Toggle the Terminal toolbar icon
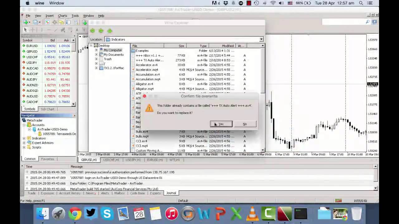 [69, 22]
